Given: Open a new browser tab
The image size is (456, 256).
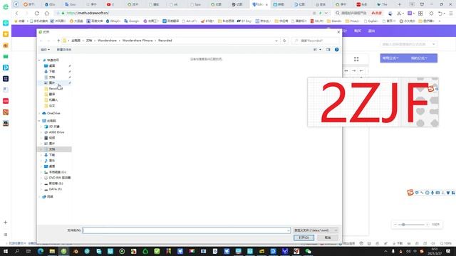Looking at the screenshot, I should pyautogui.click(x=399, y=4).
